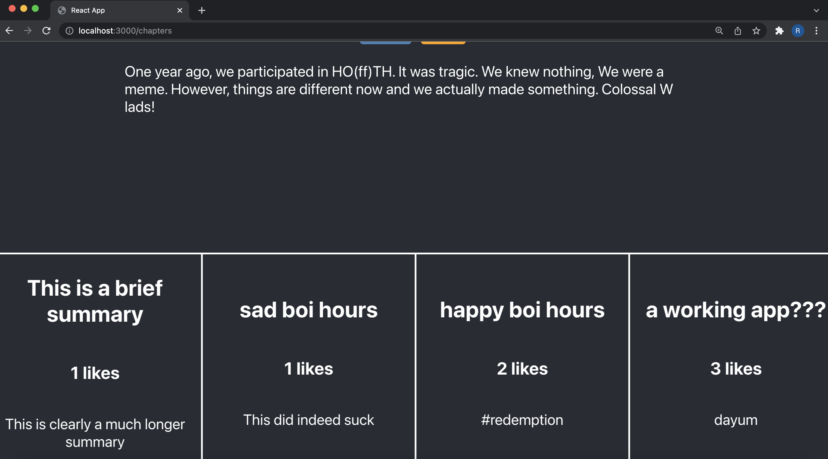This screenshot has height=459, width=828.
Task: Open a new tab with plus button
Action: [202, 10]
